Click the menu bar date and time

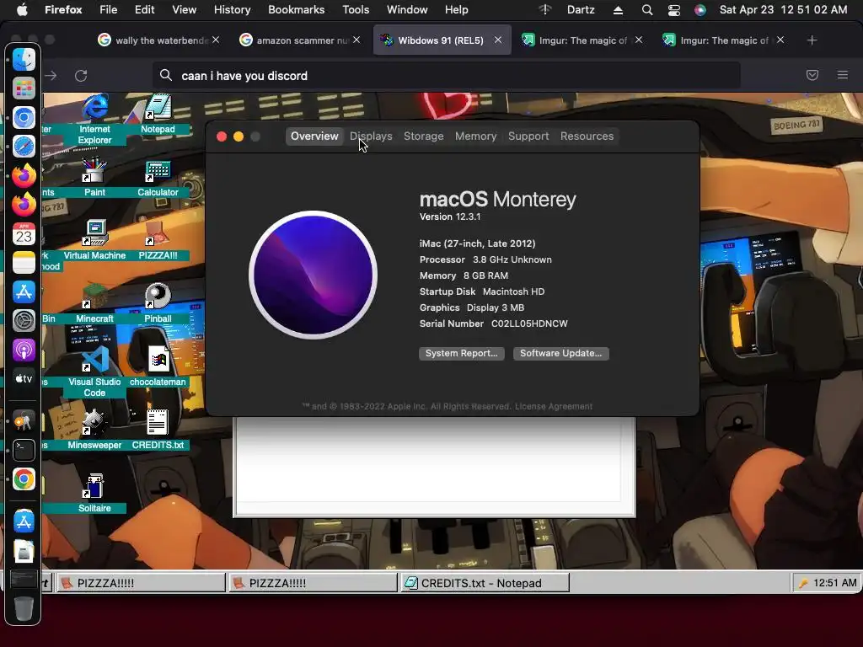(x=783, y=10)
